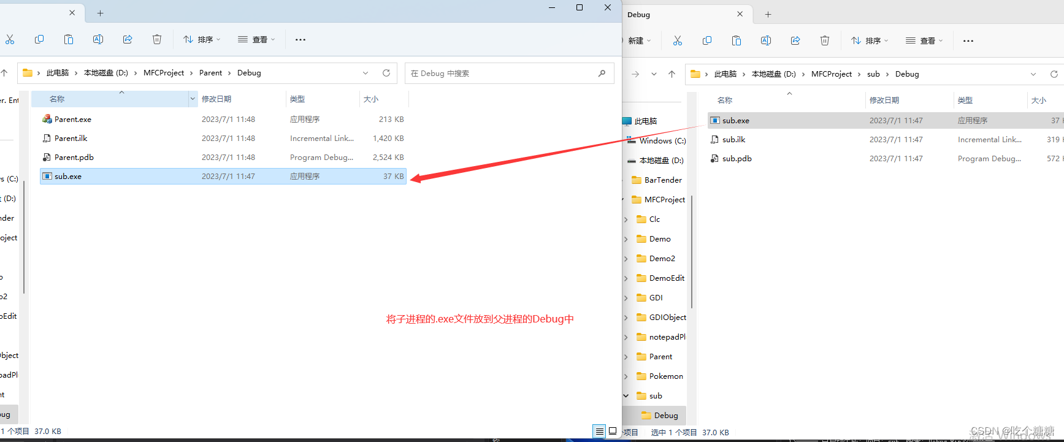Switch to details view in Parent status bar
This screenshot has width=1064, height=442.
click(x=599, y=432)
